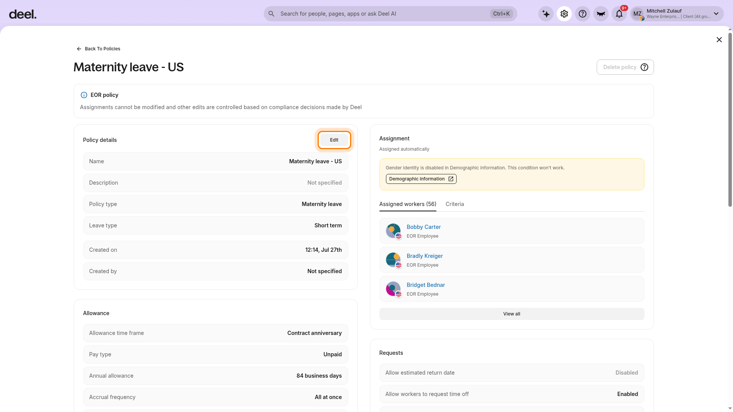The width and height of the screenshot is (733, 412).
Task: Click Bobby Carter's avatar
Action: tap(393, 231)
